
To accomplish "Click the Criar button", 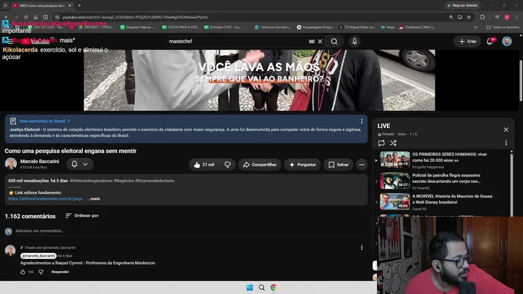I will (x=468, y=41).
